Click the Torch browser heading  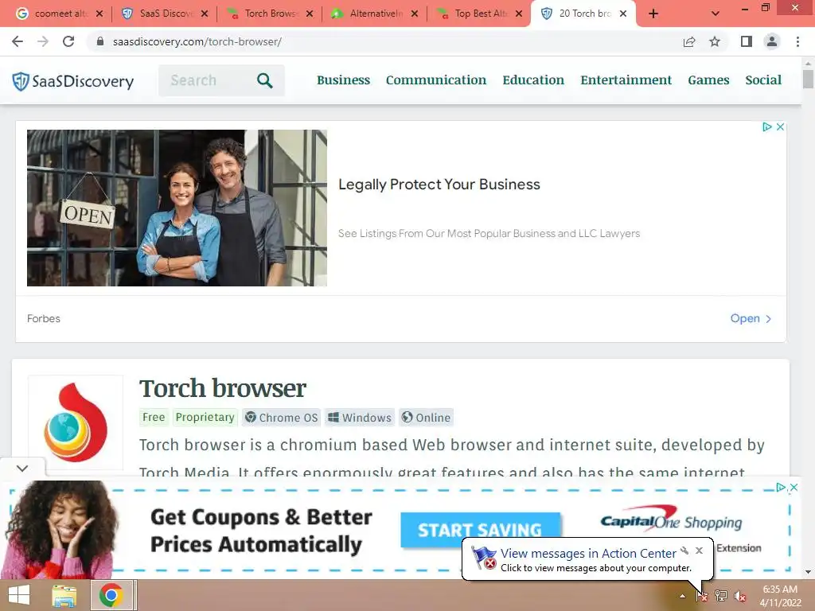pyautogui.click(x=223, y=388)
